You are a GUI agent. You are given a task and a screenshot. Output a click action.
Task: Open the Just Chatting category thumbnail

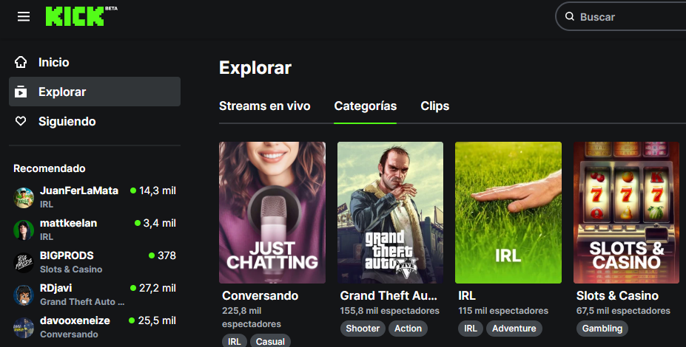click(x=272, y=213)
